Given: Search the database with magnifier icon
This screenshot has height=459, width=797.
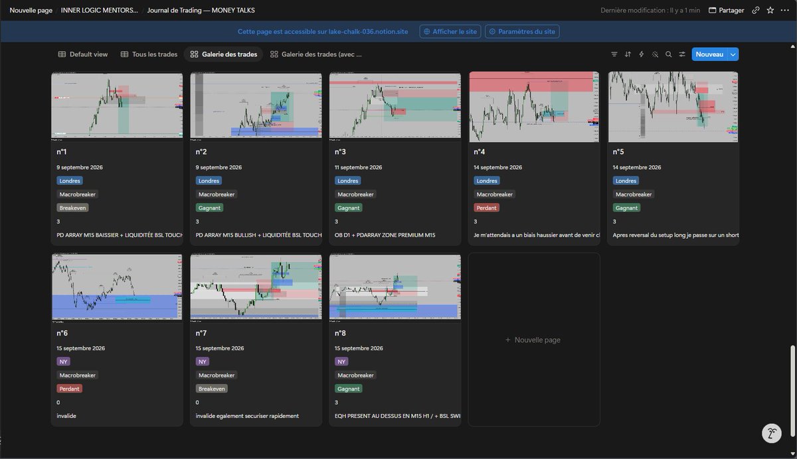Looking at the screenshot, I should coord(669,54).
